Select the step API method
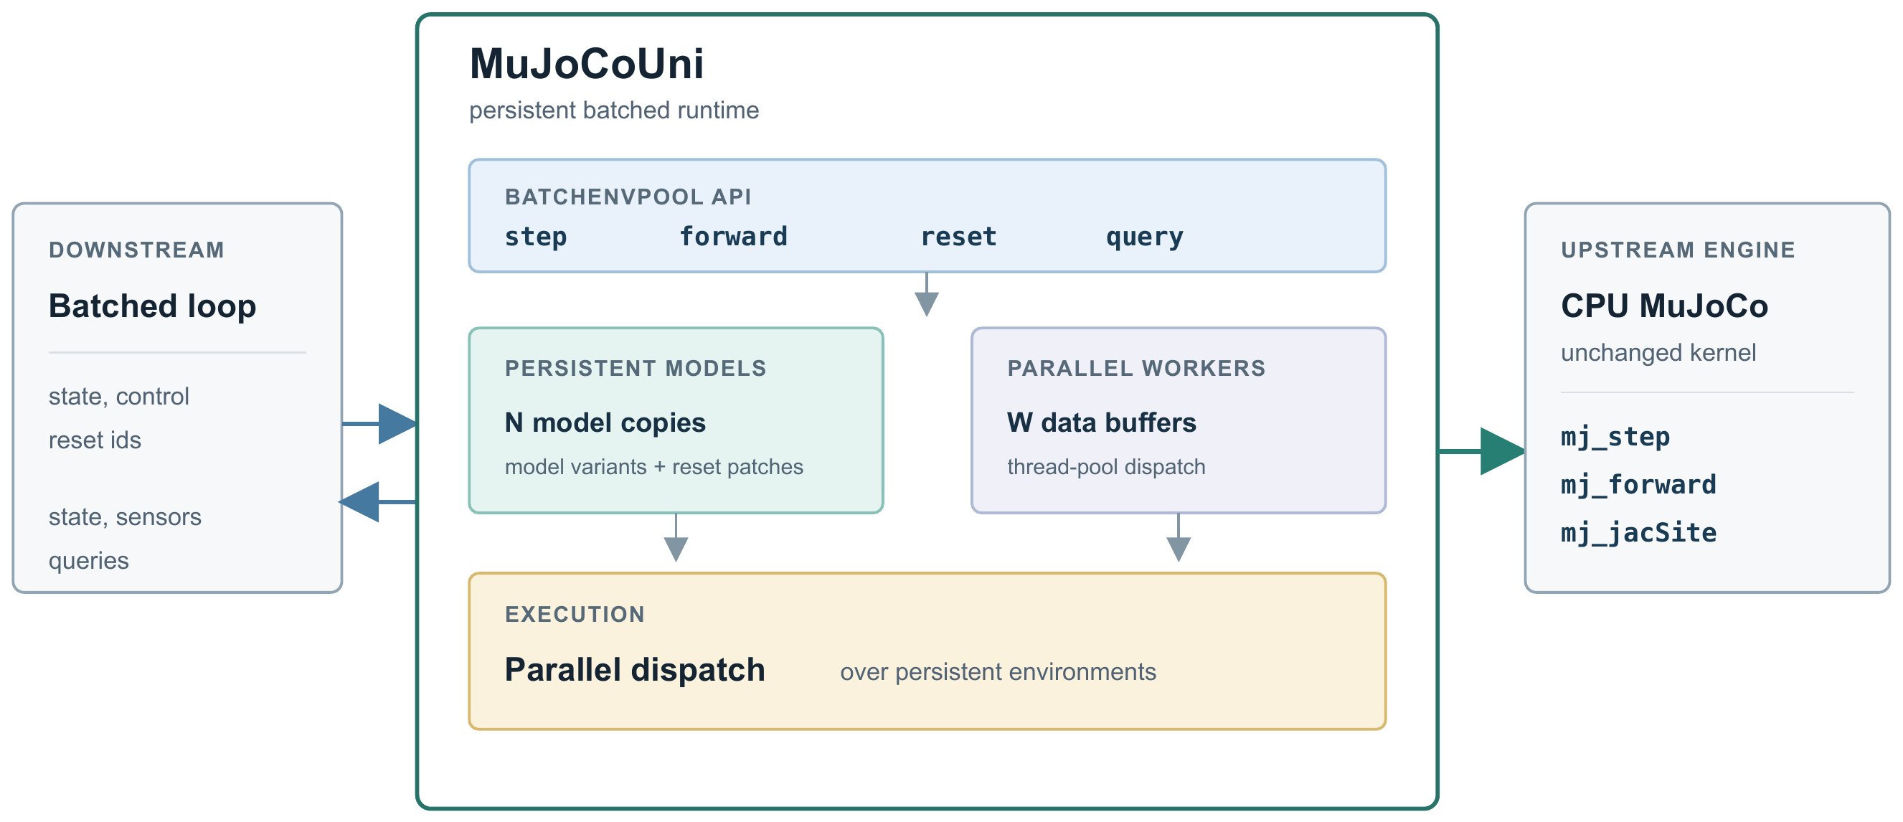Image resolution: width=1903 pixels, height=822 pixels. pos(536,237)
